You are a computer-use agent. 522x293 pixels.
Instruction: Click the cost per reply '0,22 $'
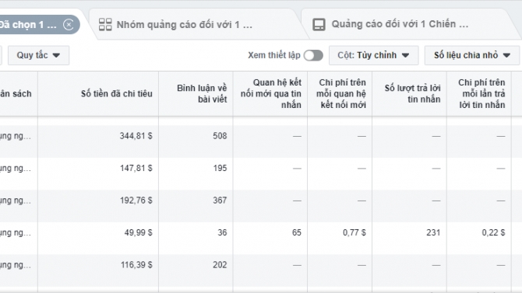493,232
